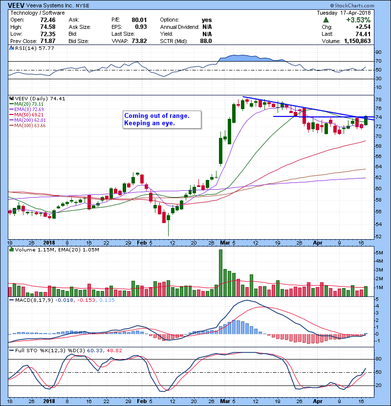391x406 pixels.
Task: Click the tallest green volume bar near Mar
Action: click(x=220, y=273)
